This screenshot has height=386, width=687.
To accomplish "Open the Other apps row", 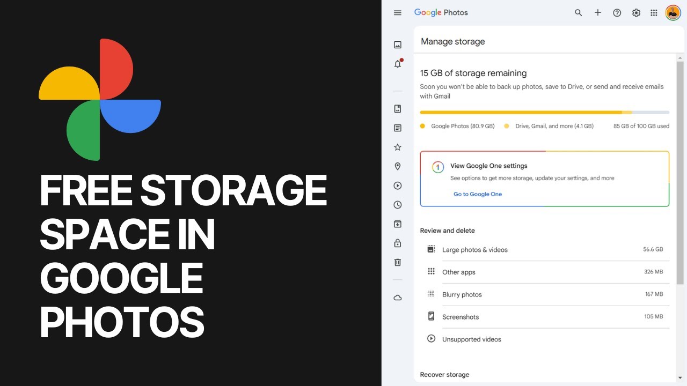I will 545,272.
